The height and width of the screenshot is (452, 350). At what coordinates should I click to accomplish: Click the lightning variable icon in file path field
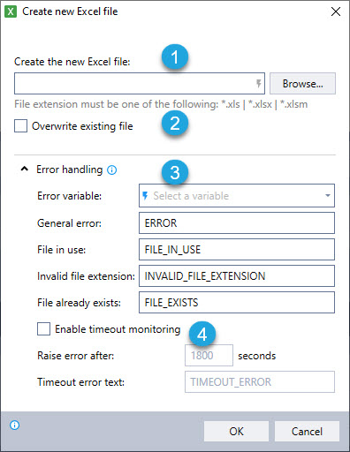pyautogui.click(x=258, y=84)
